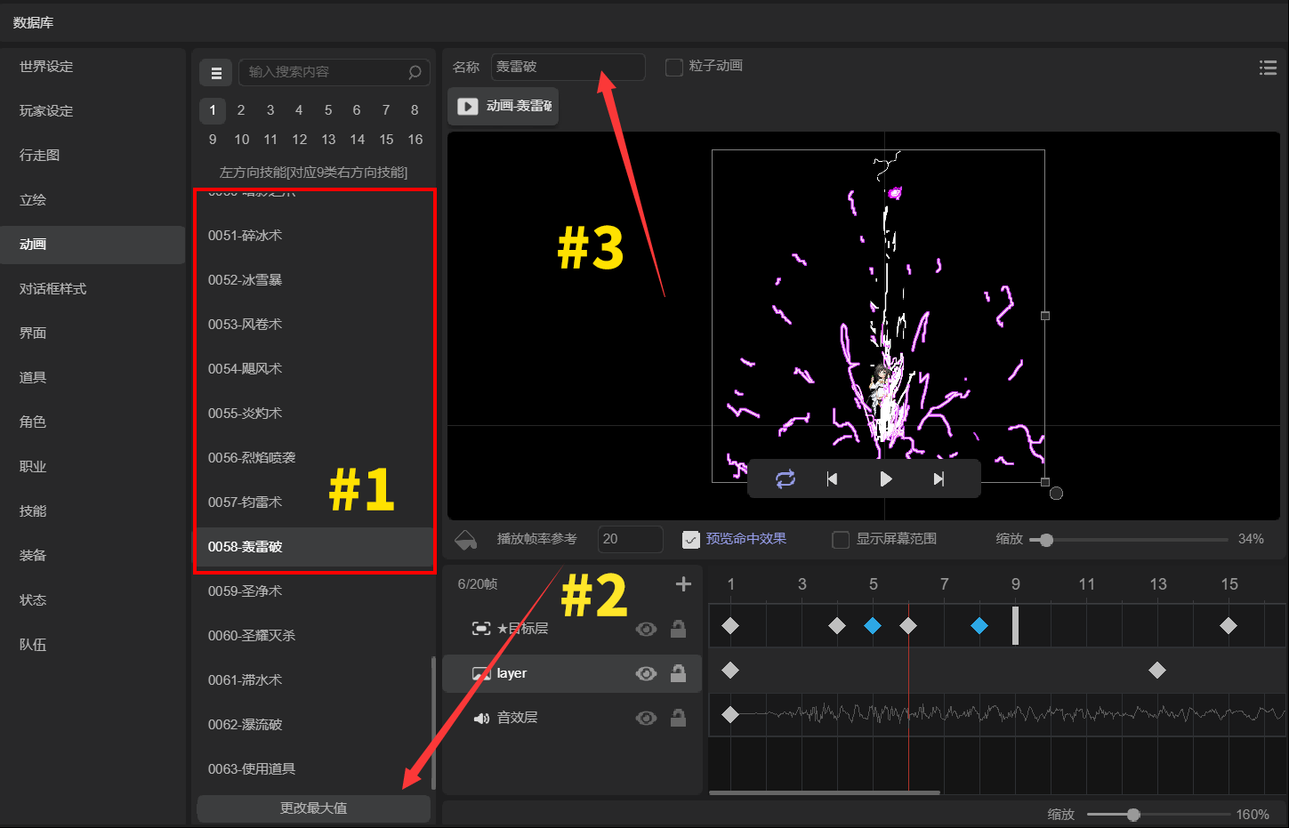Click the 播放帧率参考 value field

(x=631, y=539)
